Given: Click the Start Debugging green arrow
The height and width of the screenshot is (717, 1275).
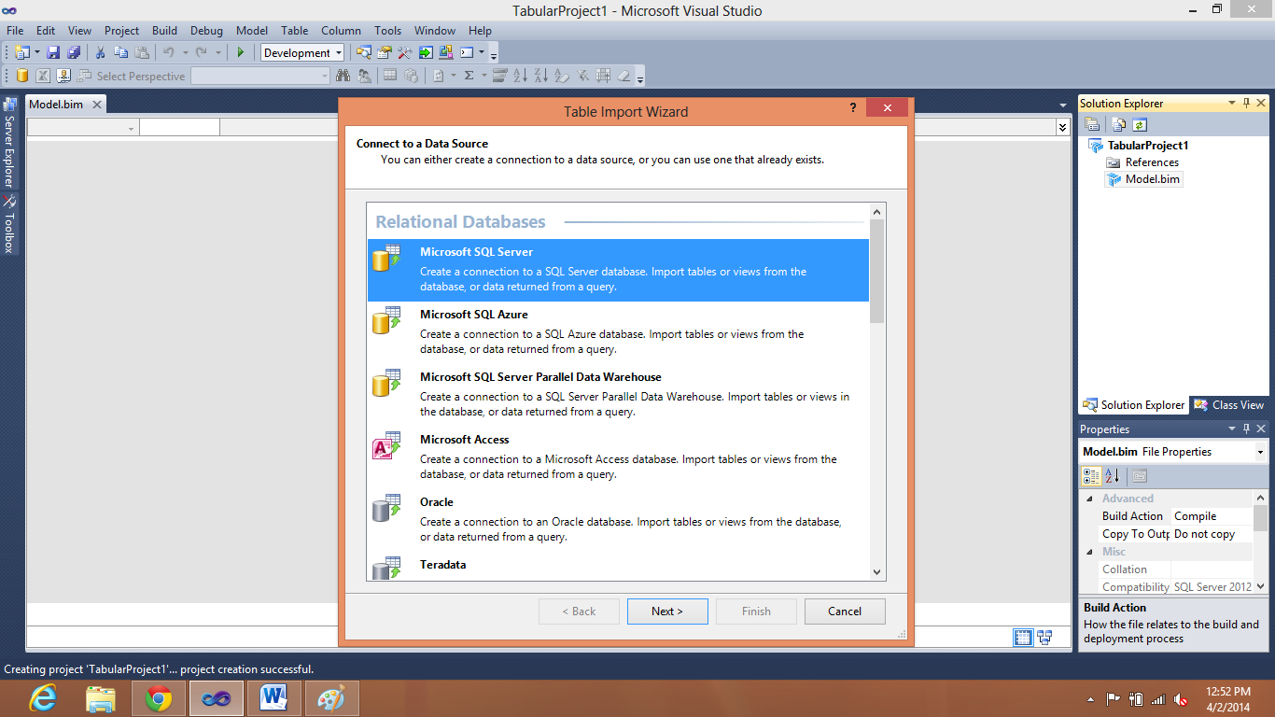Looking at the screenshot, I should pos(240,53).
